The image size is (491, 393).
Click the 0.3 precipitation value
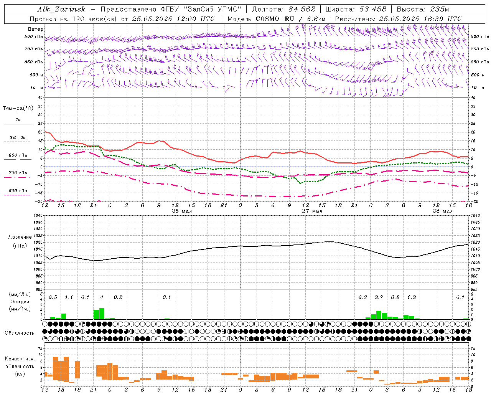point(362,297)
